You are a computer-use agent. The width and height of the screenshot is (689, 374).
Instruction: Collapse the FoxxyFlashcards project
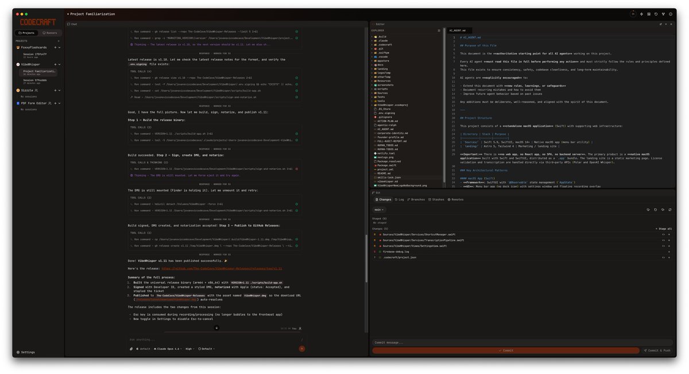(x=59, y=47)
